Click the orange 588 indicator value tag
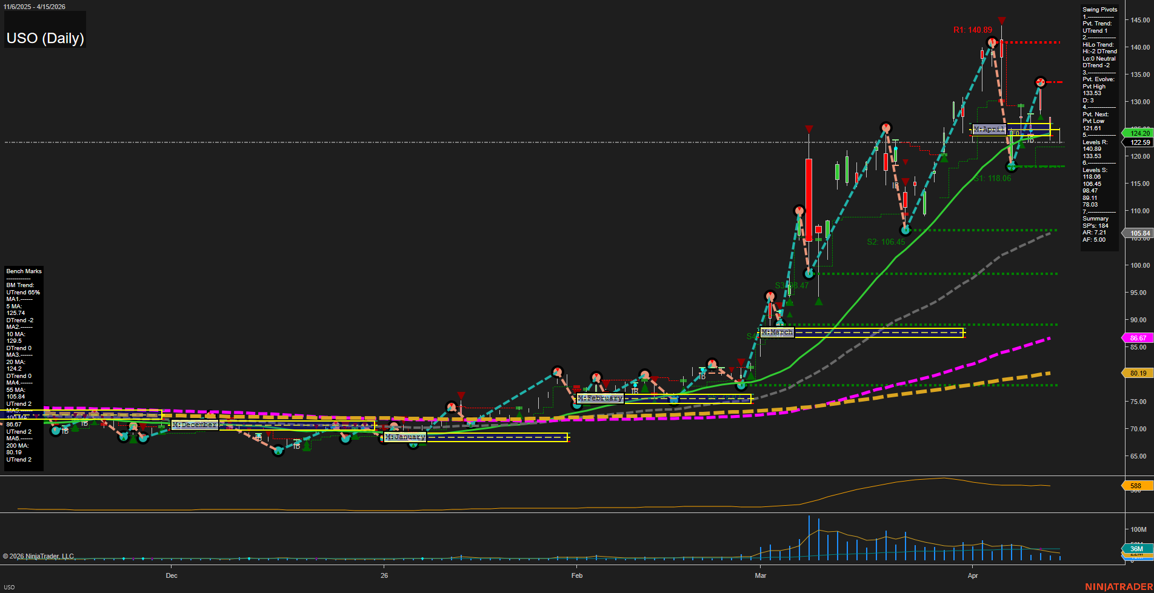This screenshot has width=1154, height=593. pyautogui.click(x=1135, y=486)
